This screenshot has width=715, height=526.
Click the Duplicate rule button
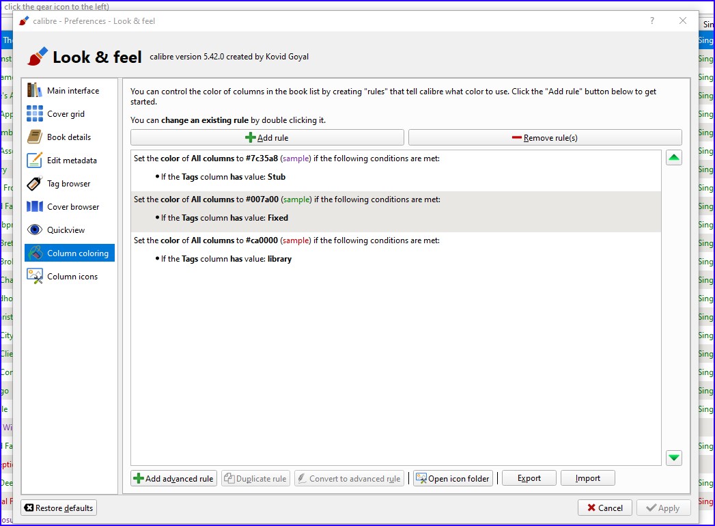click(256, 479)
